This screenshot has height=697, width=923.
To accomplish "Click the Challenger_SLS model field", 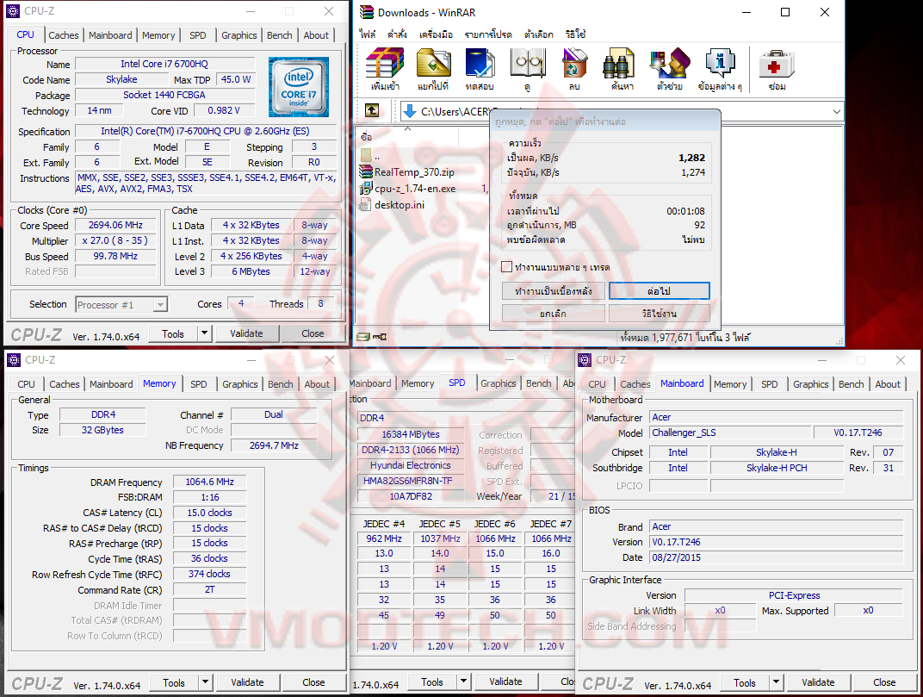I will pyautogui.click(x=730, y=433).
